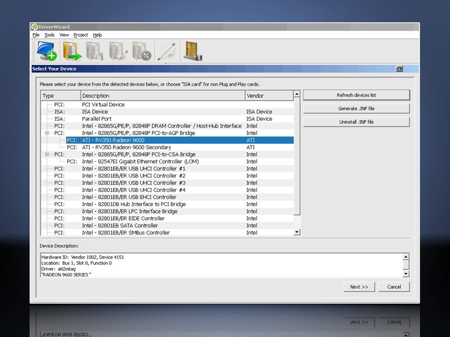This screenshot has height=337, width=450.
Task: Click the Save Project toolbar icon
Action: click(x=94, y=51)
